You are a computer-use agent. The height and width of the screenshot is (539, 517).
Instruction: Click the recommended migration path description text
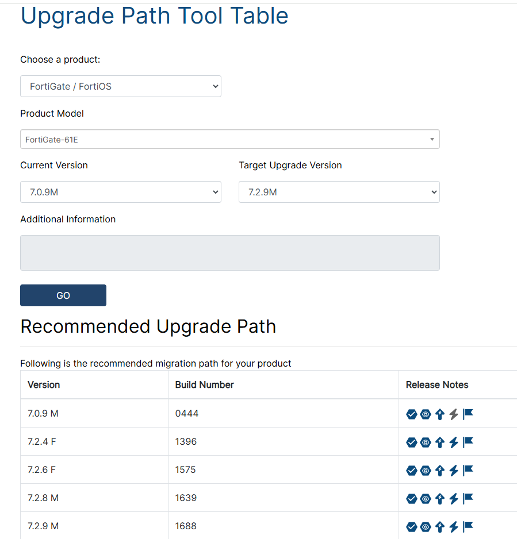[x=155, y=363]
